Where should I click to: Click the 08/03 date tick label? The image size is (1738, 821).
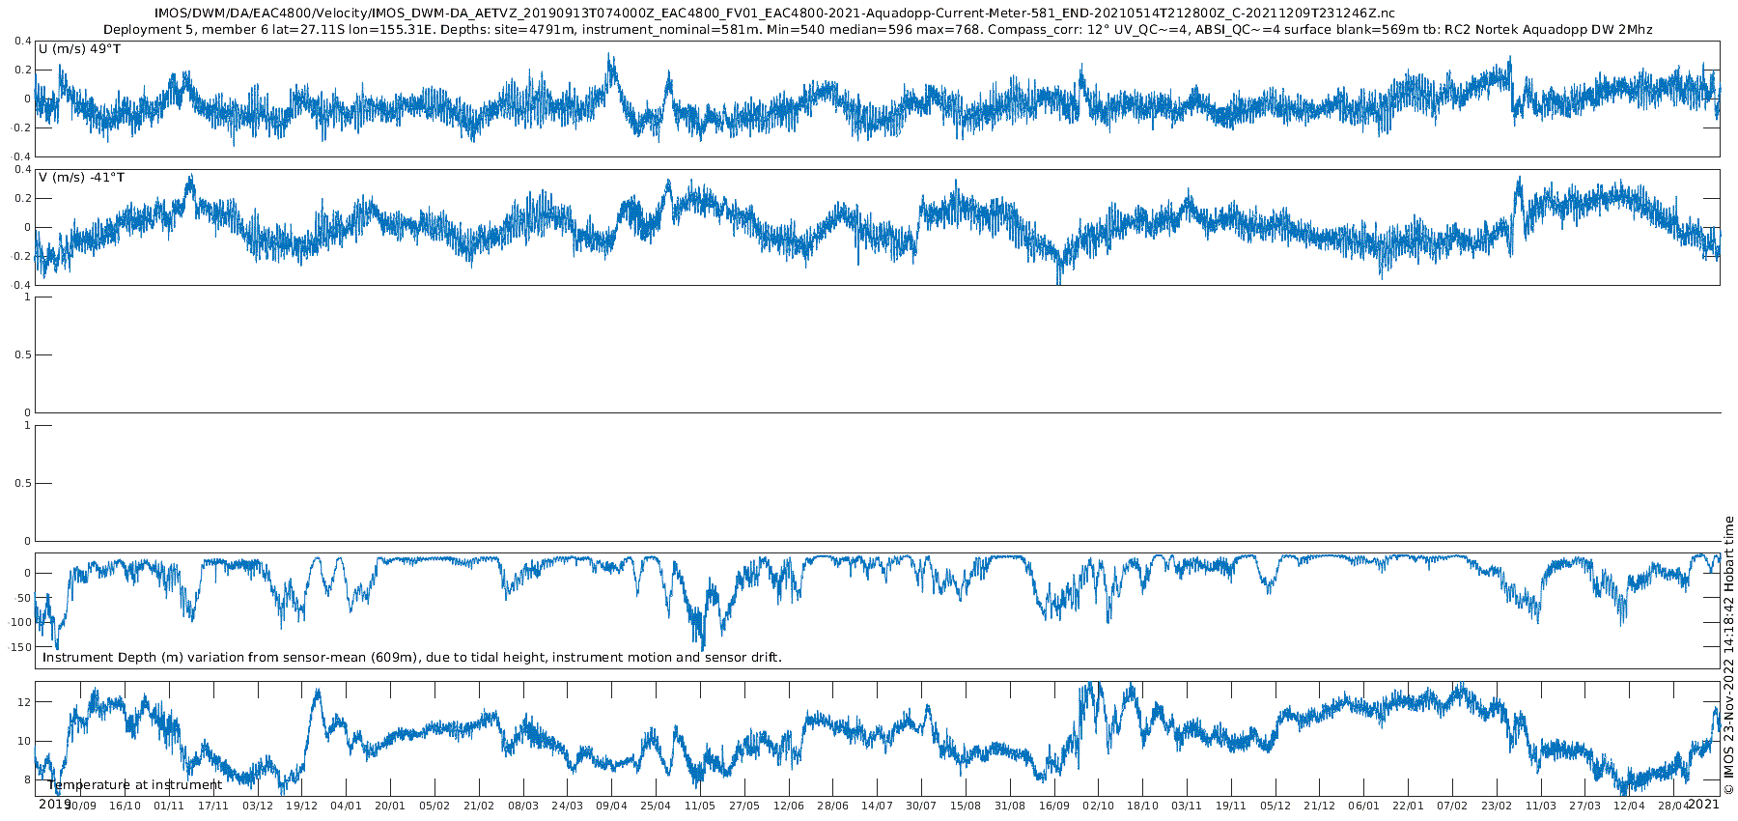[x=523, y=806]
